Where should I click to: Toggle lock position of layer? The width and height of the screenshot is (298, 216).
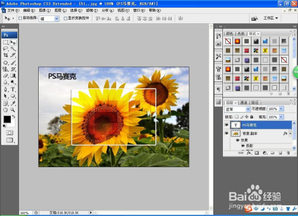click(x=247, y=117)
